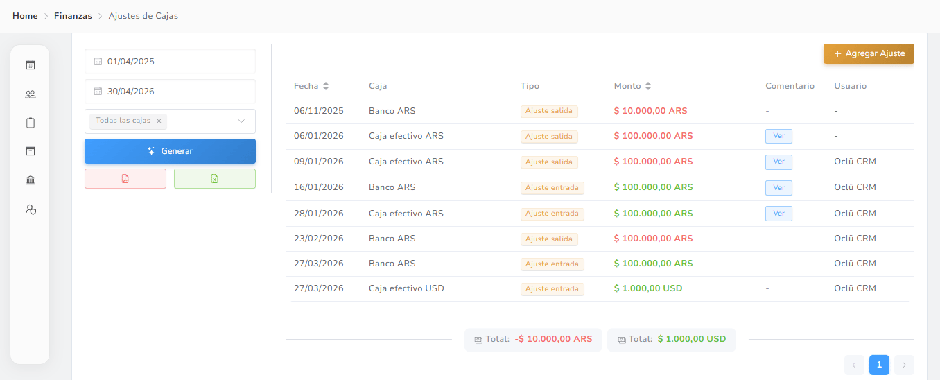Click the $ 10.000,00 ARS row amount
Image resolution: width=940 pixels, height=380 pixels.
tap(651, 110)
